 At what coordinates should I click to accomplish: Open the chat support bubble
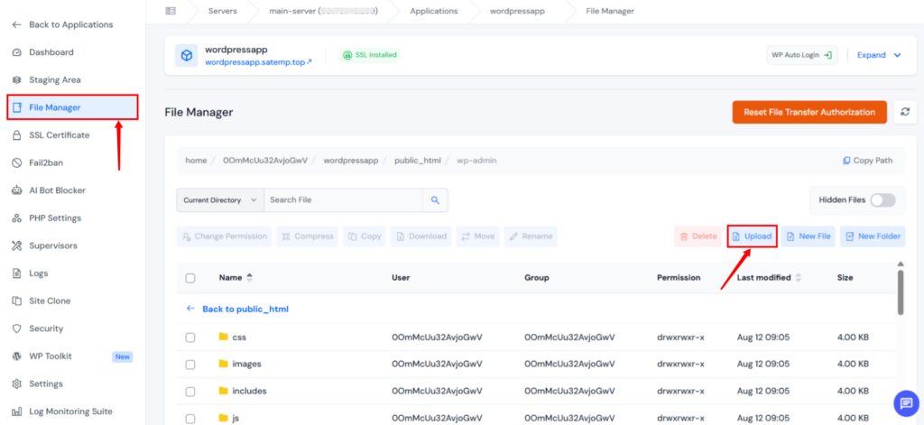[904, 403]
